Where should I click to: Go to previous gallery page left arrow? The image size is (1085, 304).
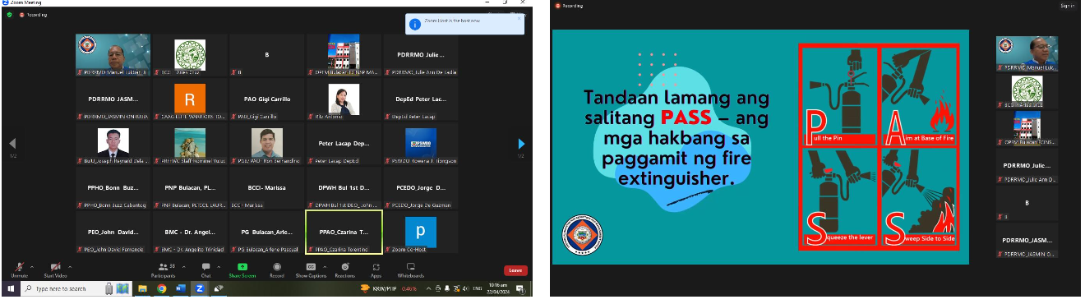coord(12,144)
